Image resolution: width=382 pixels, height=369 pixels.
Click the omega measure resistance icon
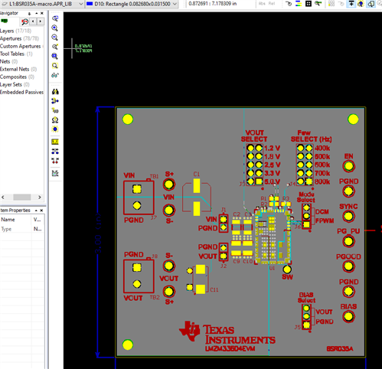[55, 120]
